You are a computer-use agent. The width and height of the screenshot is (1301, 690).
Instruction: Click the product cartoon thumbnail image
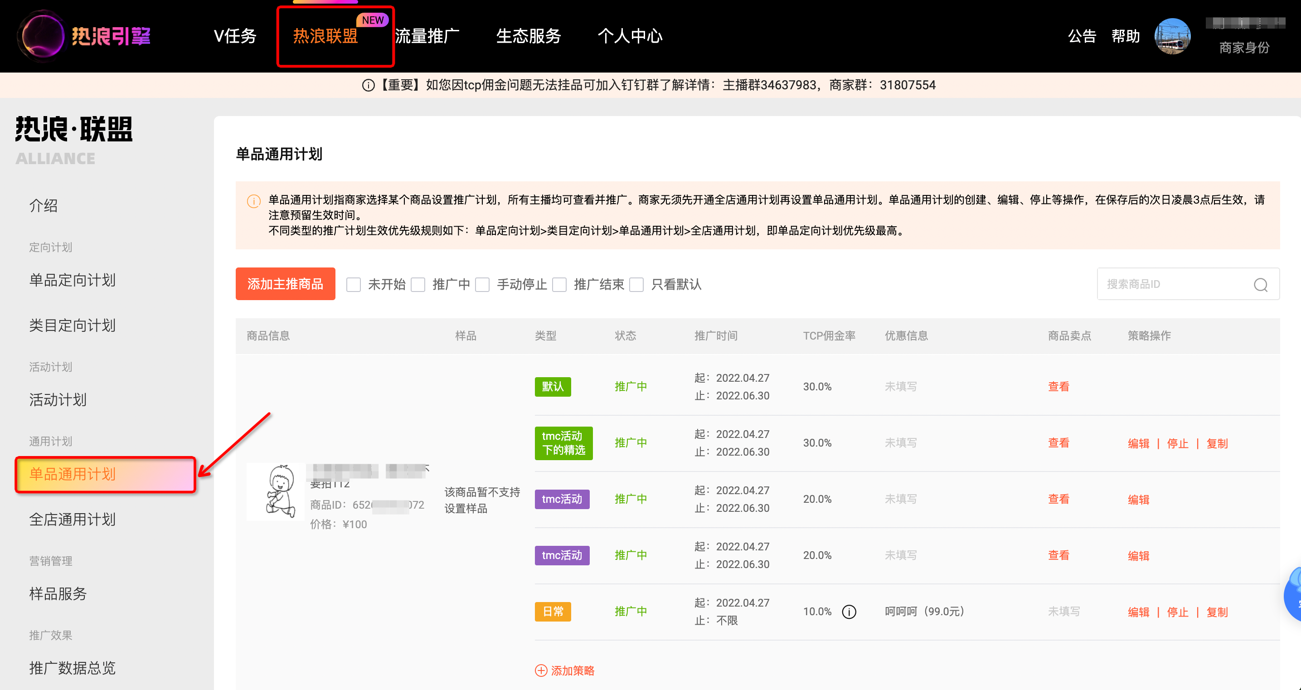click(276, 491)
